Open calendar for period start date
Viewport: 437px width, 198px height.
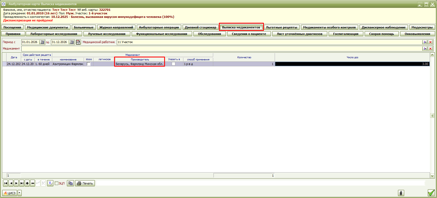(42, 42)
